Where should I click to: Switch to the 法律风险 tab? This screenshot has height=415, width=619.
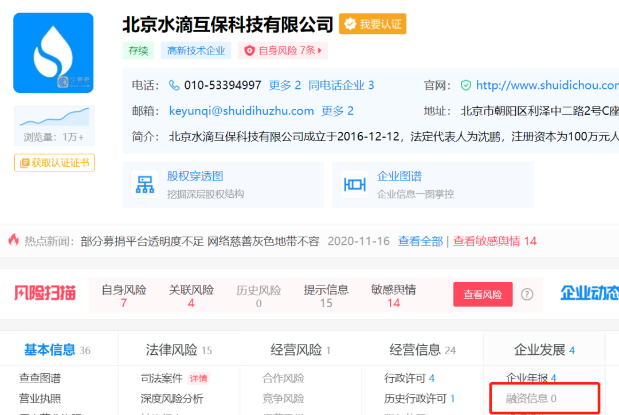(171, 348)
